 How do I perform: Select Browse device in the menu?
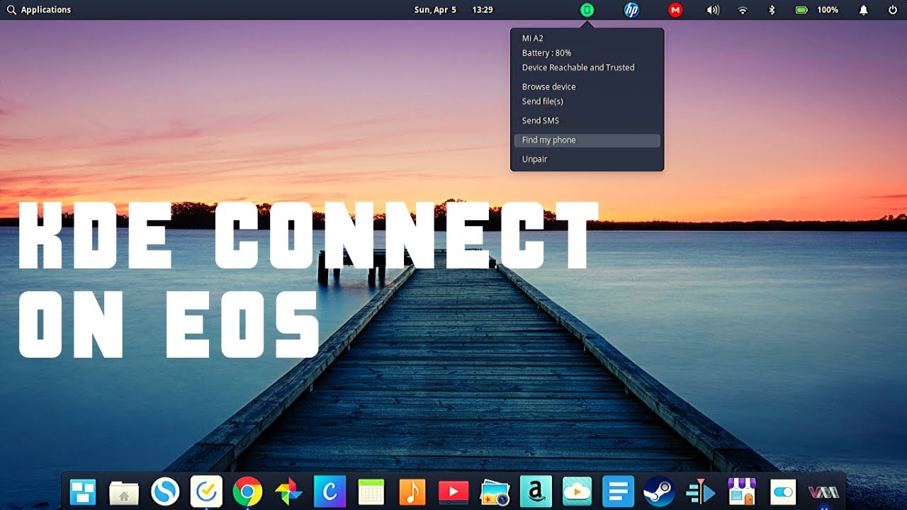[587, 86]
